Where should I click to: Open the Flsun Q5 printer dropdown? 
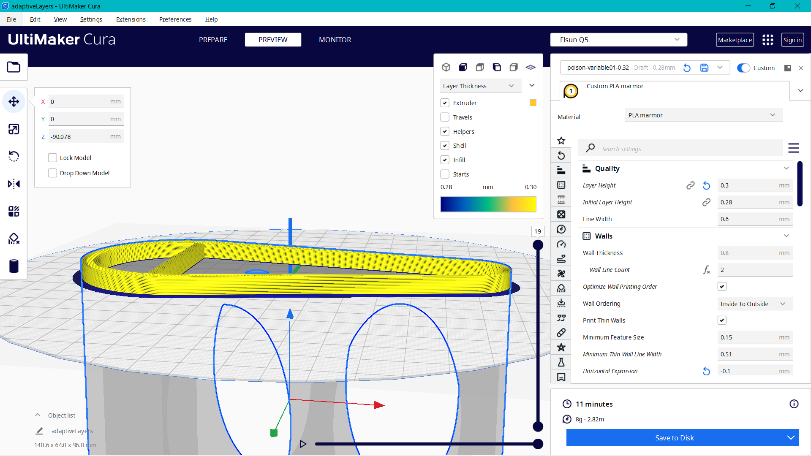click(x=618, y=40)
